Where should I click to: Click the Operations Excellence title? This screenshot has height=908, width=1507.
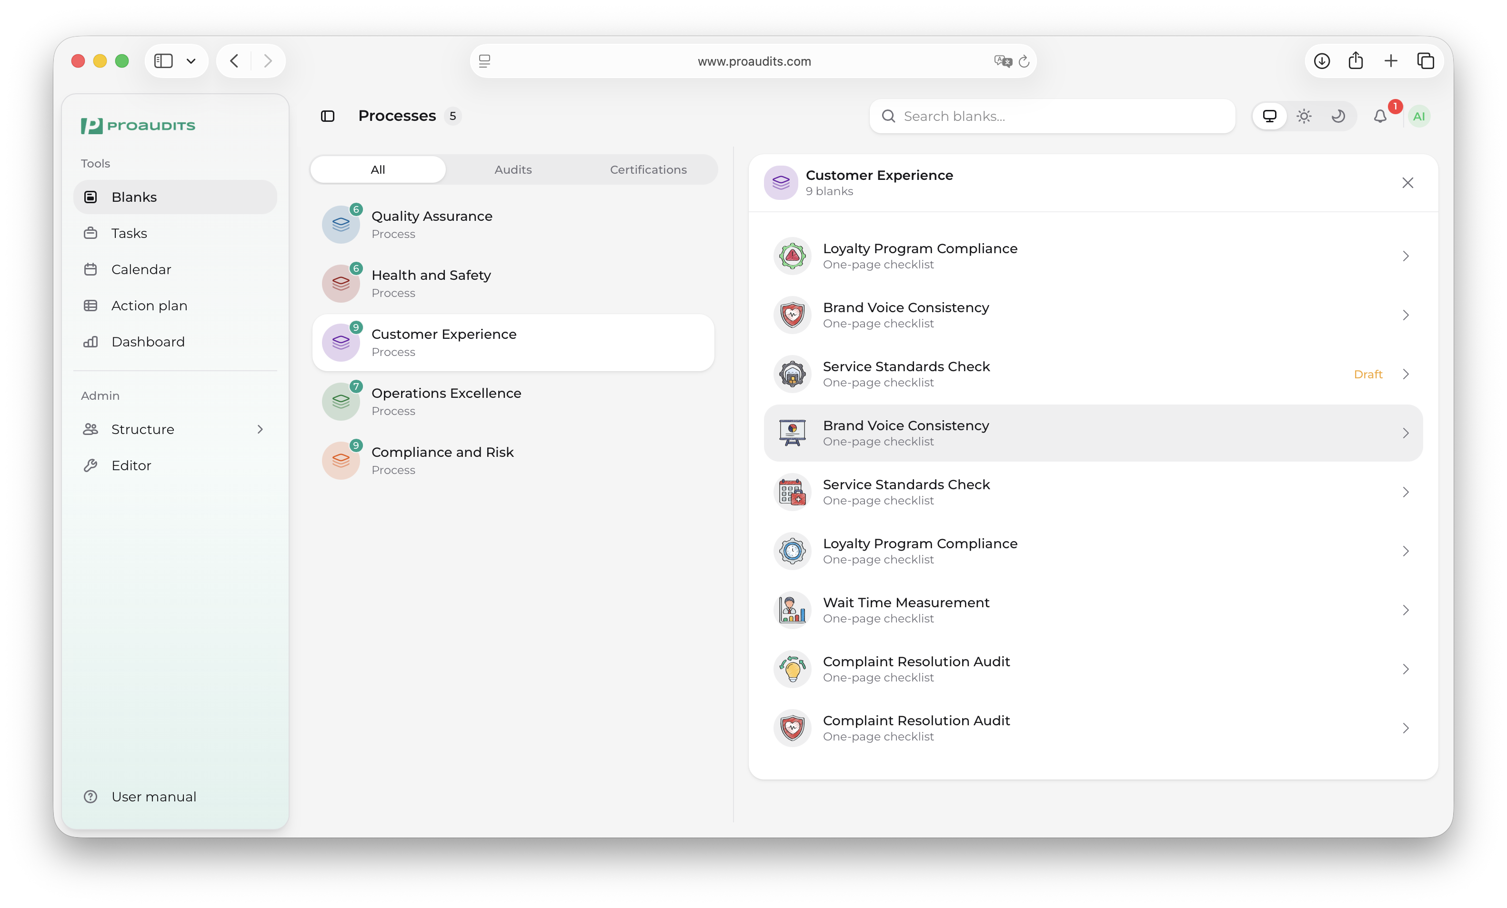(446, 393)
